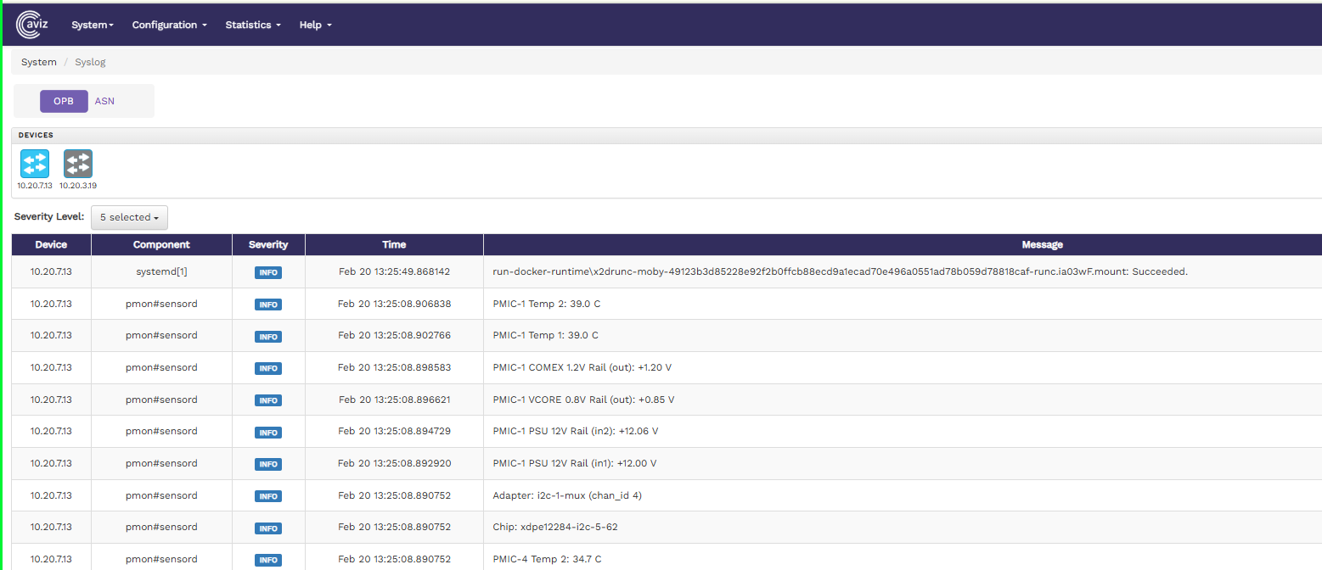Click INFO badge for PMIC-1 VCORE 0.8V row

coord(268,400)
